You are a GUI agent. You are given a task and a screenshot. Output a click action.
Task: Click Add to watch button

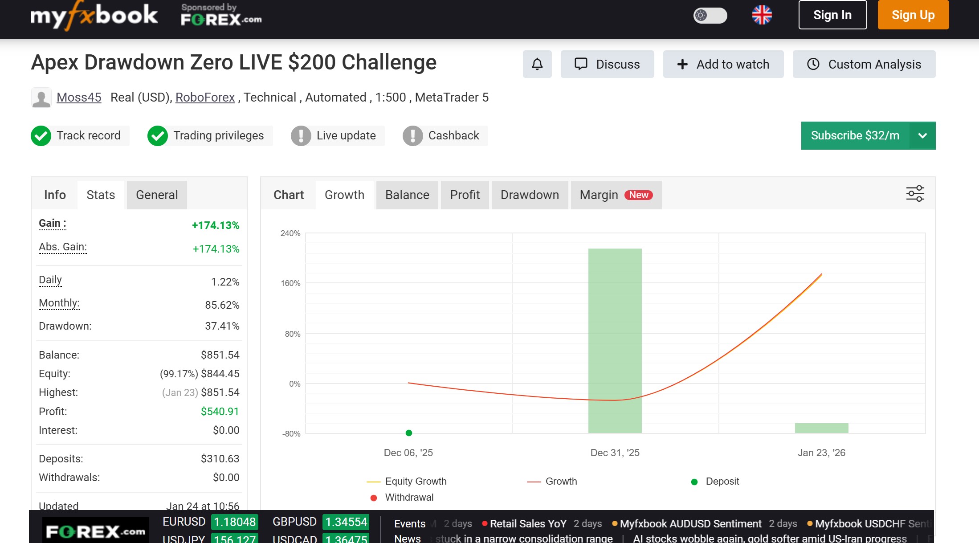(x=723, y=64)
